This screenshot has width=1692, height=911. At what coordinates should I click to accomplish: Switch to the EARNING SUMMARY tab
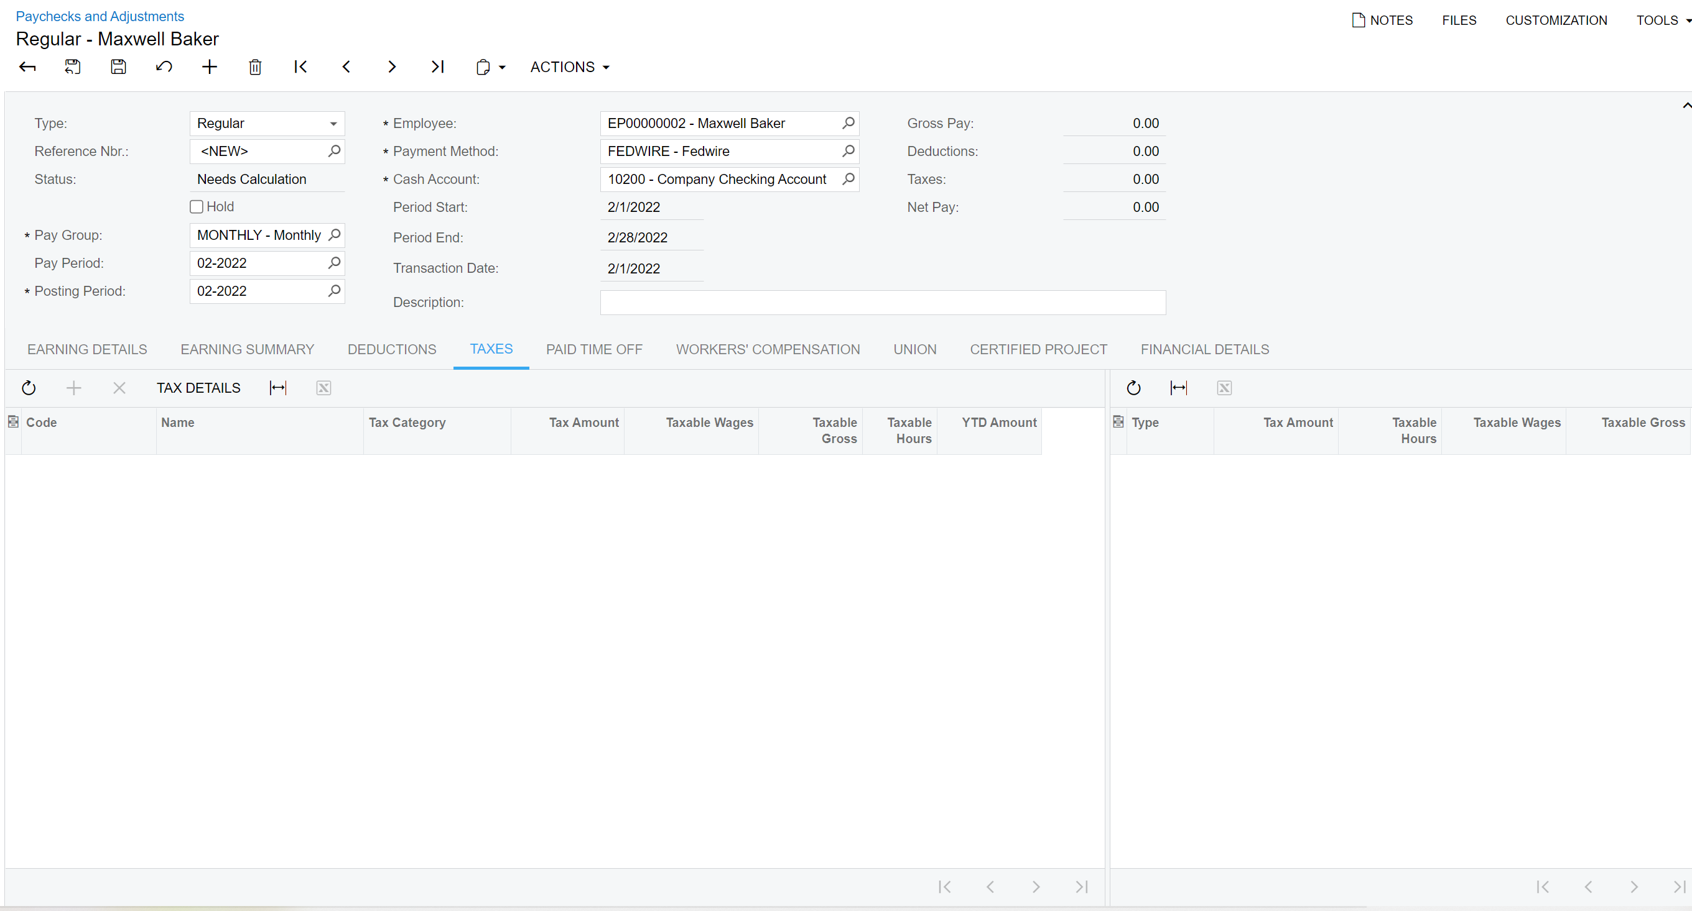point(248,349)
